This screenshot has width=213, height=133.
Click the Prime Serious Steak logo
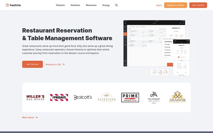[130, 98]
